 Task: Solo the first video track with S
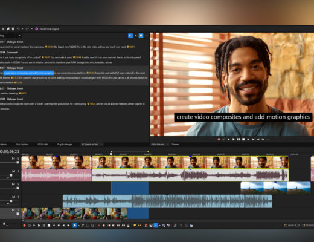point(18,159)
